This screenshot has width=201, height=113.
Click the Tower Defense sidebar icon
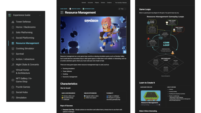pyautogui.click(x=13, y=22)
